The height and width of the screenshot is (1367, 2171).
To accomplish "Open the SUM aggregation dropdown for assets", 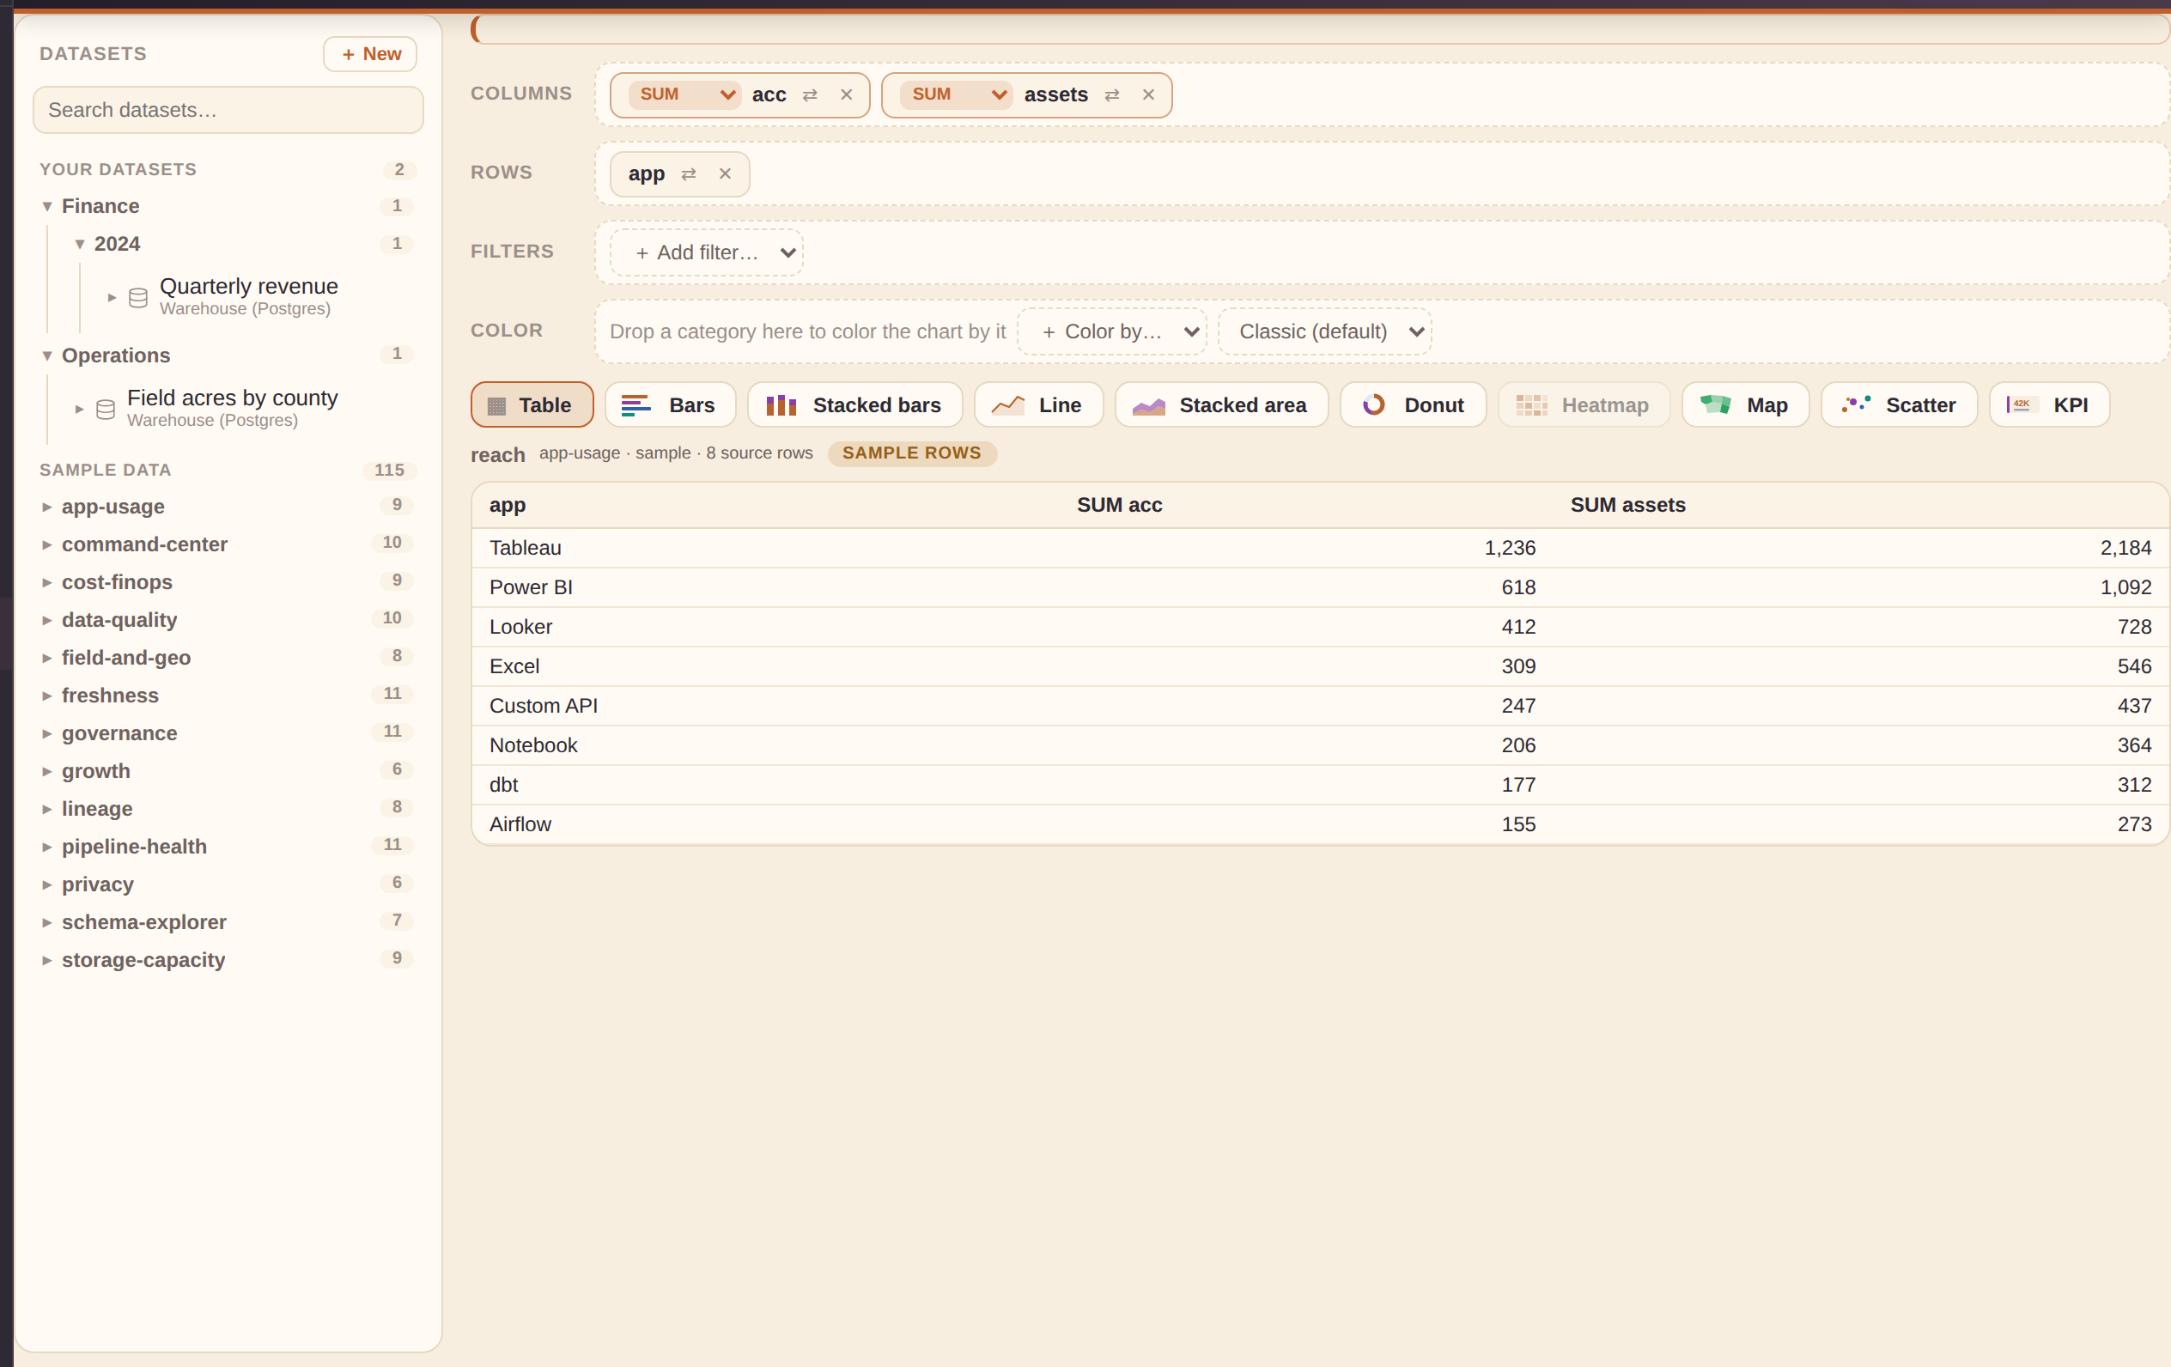I will (957, 94).
